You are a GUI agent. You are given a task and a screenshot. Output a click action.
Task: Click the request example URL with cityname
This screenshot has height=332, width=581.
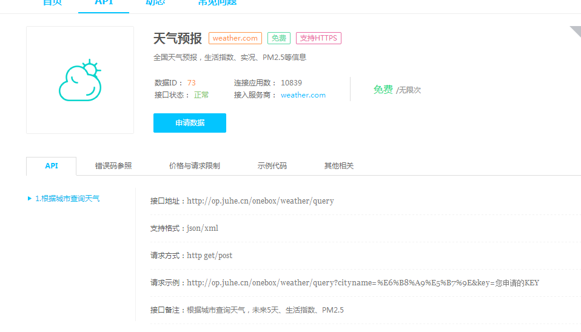tap(363, 283)
